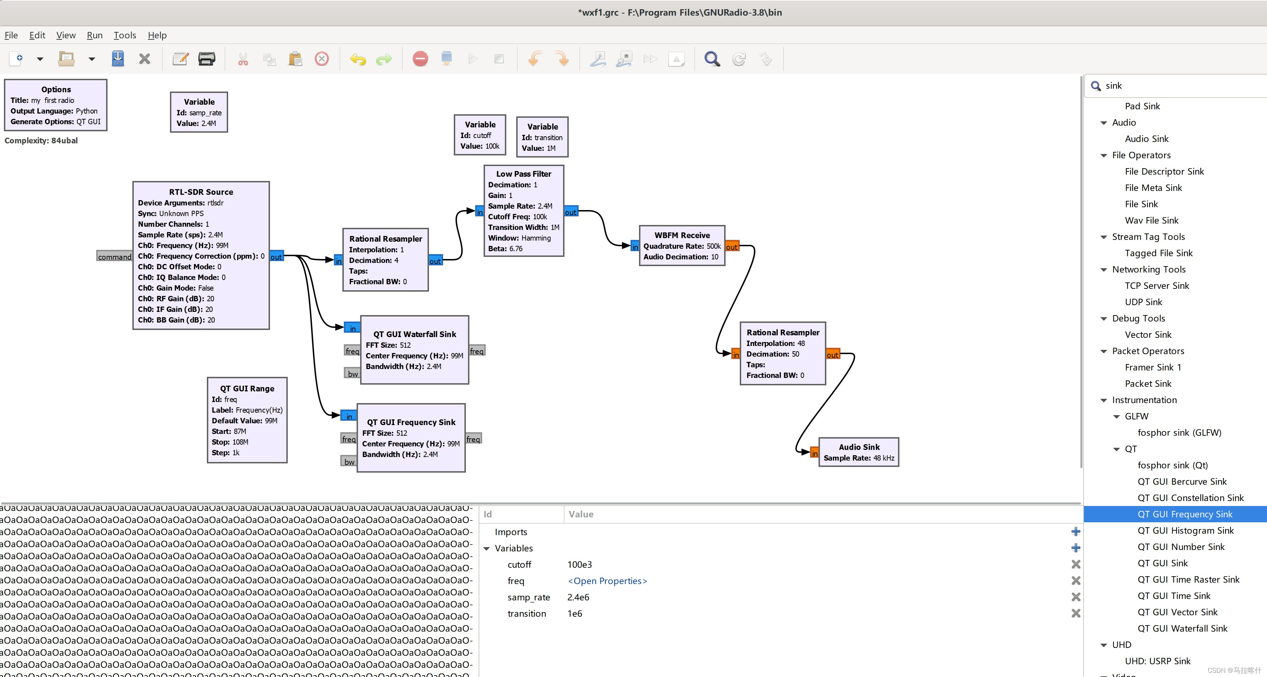Click the Save flowgraph icon
This screenshot has height=677, width=1267.
118,59
